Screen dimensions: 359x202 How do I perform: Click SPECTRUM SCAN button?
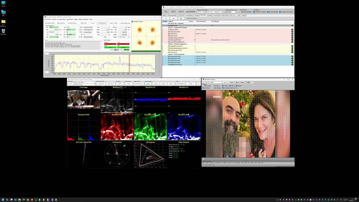coord(61,23)
